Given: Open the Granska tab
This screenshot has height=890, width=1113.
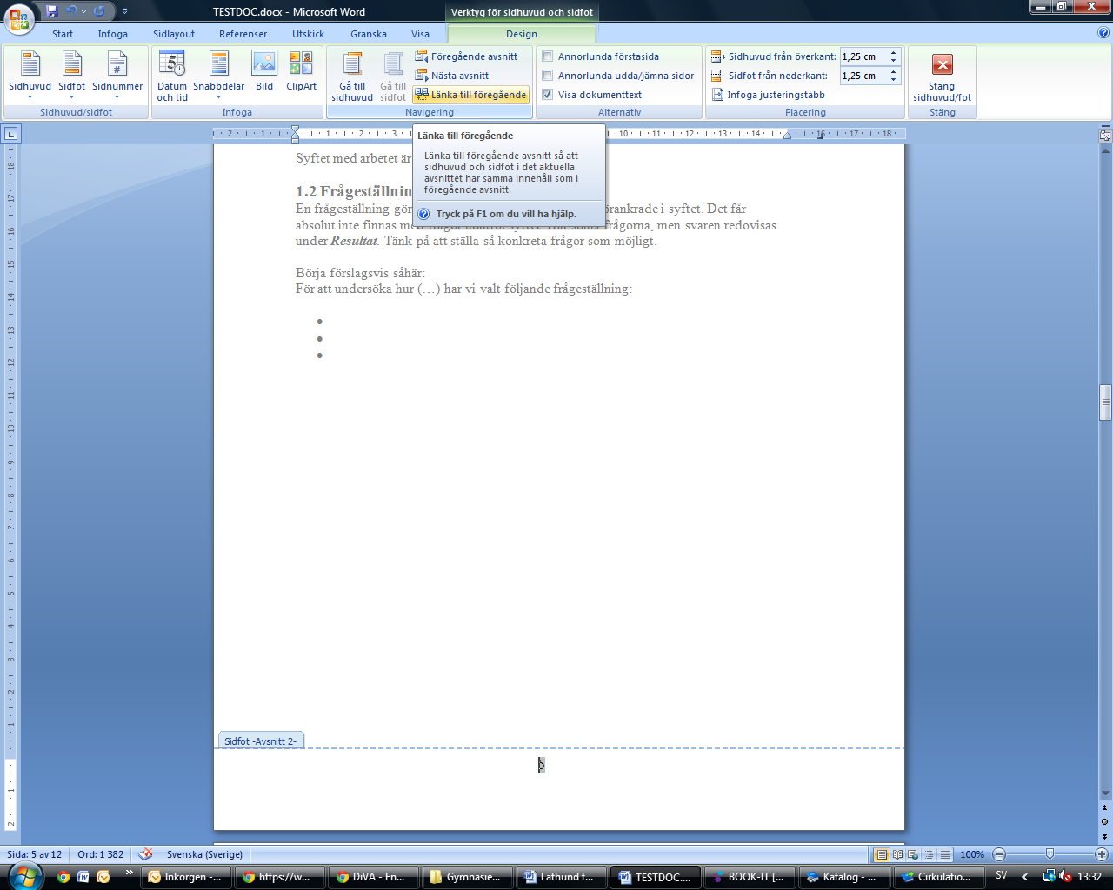Looking at the screenshot, I should pos(369,34).
